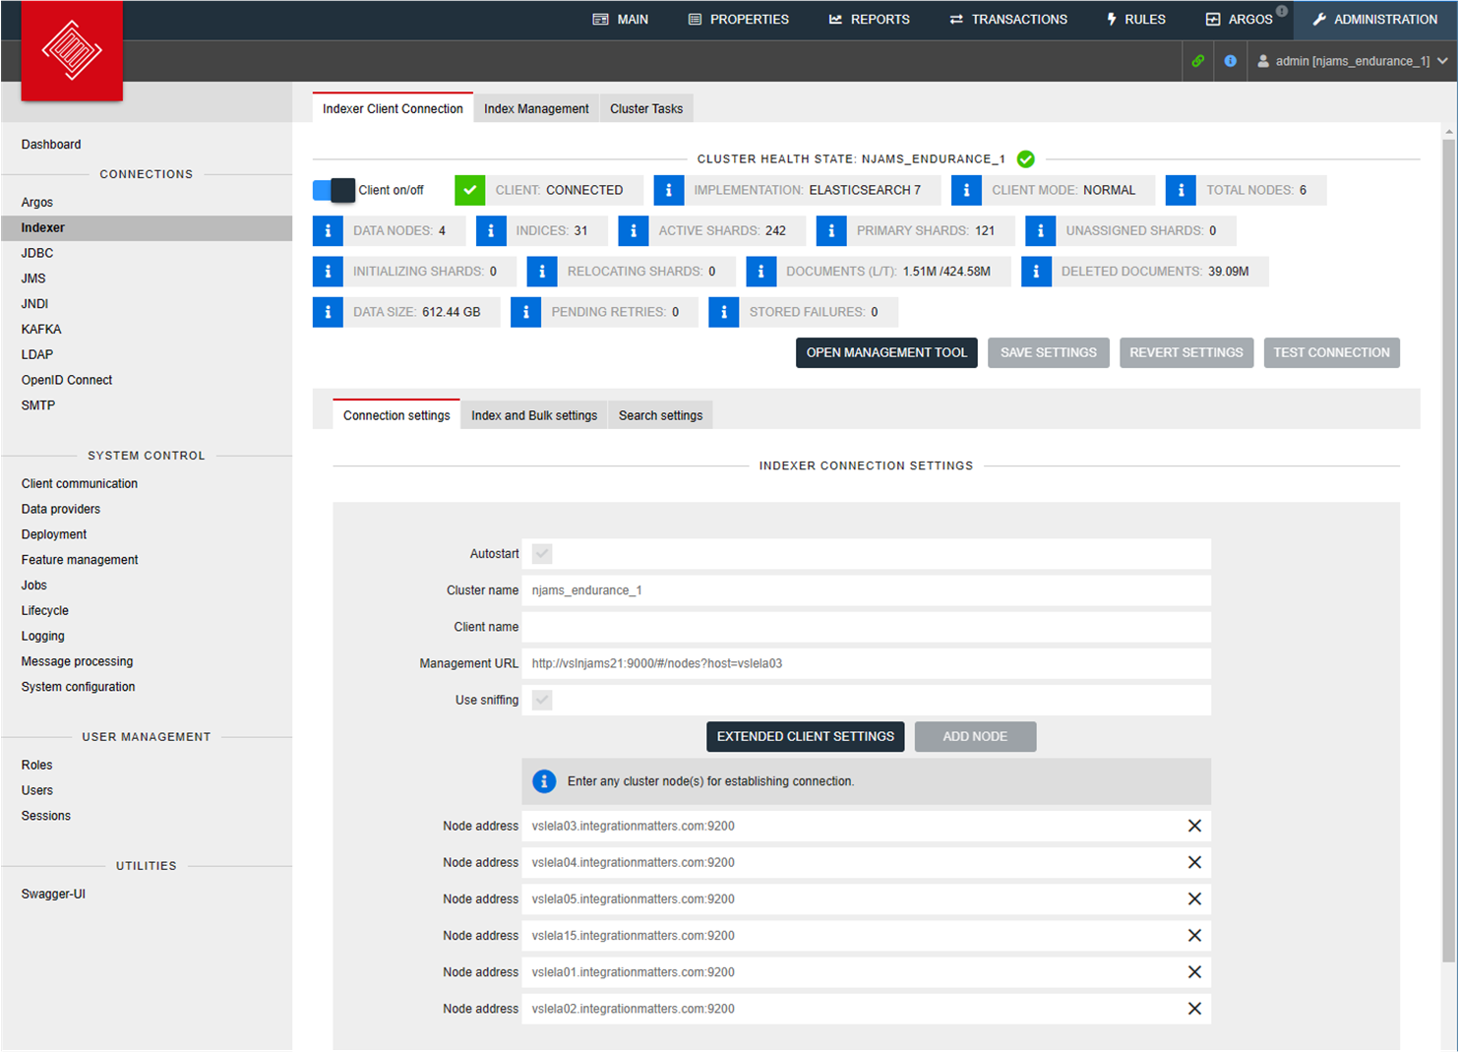Click the Management URL input field

coord(866,663)
